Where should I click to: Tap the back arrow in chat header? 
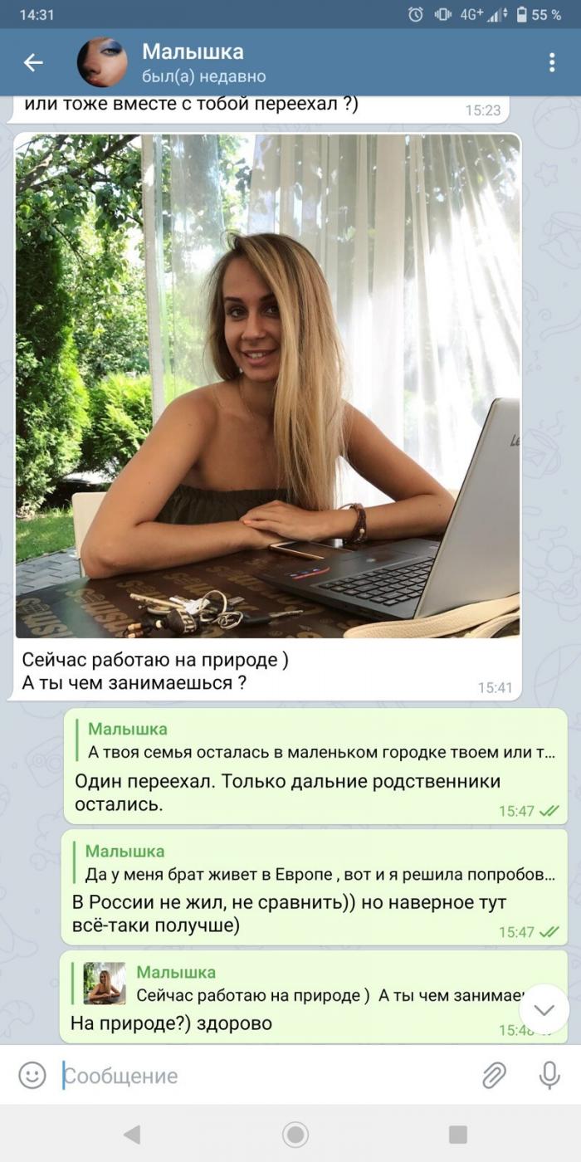[x=33, y=62]
